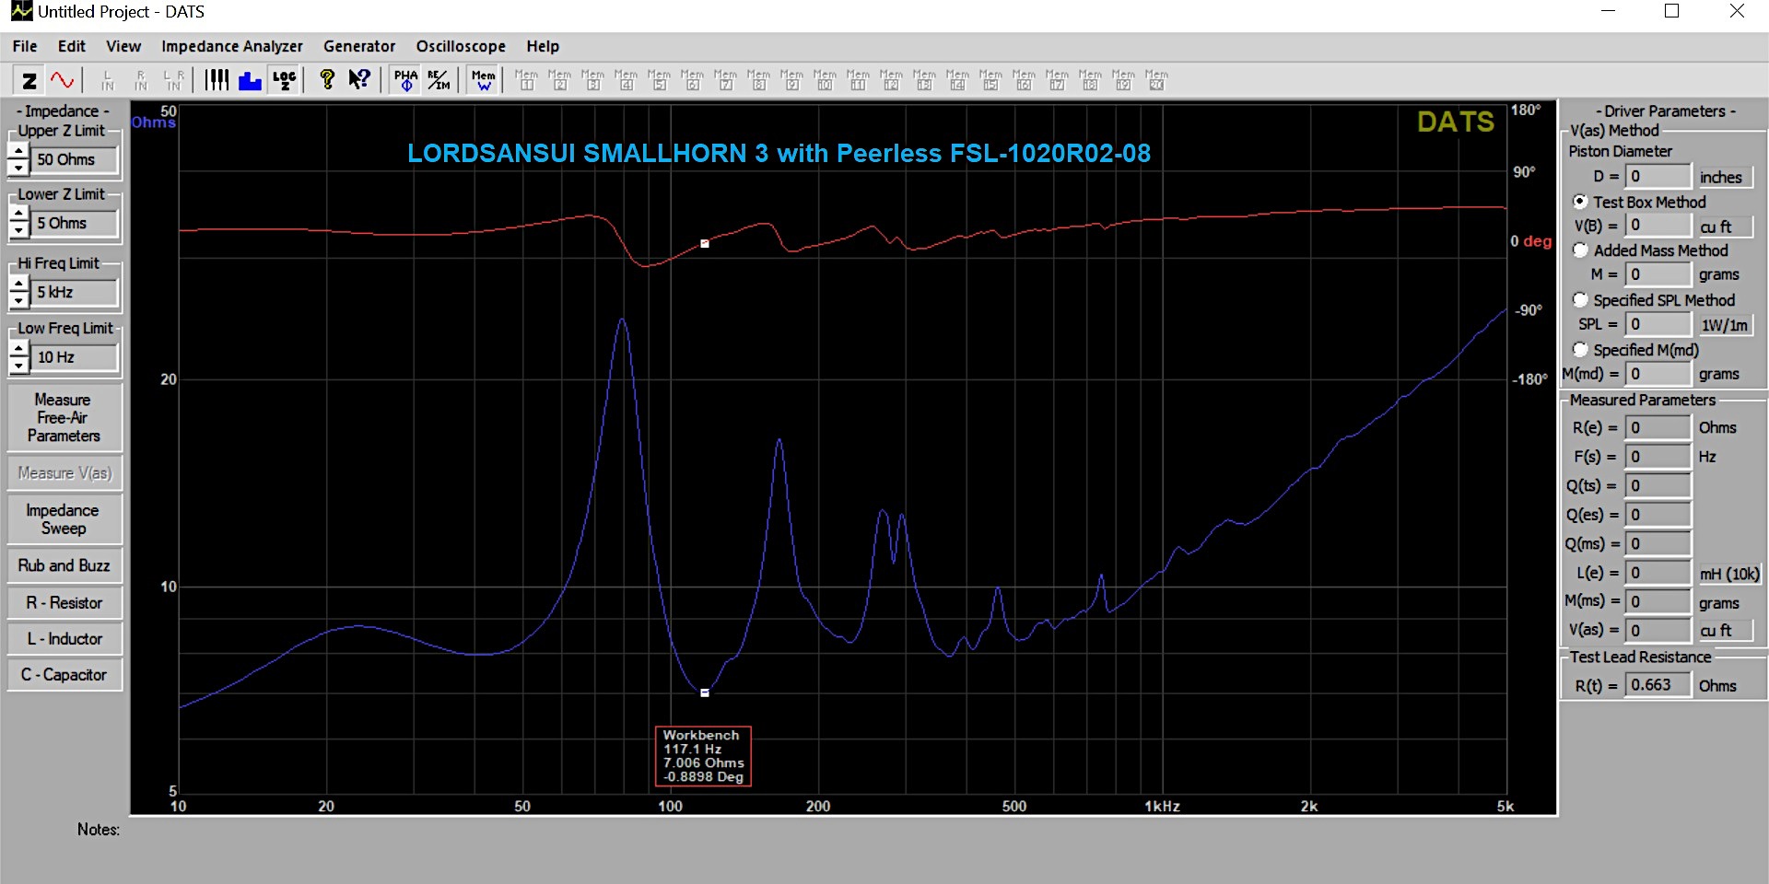Select the Z impedance analyzer mode icon
Viewport: 1769px width, 884px height.
click(x=29, y=80)
